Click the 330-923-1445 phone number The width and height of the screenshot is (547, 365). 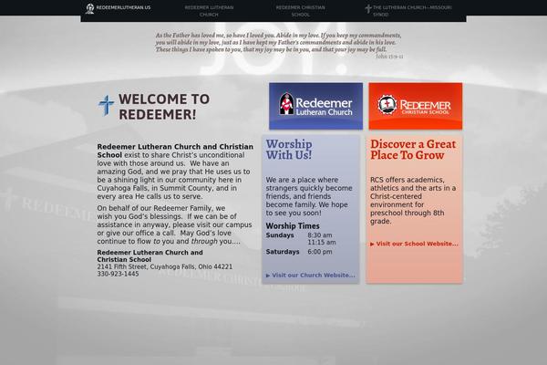click(x=118, y=274)
